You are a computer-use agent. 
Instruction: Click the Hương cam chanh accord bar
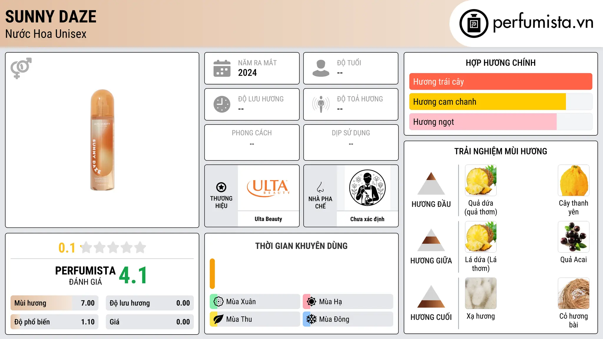pyautogui.click(x=501, y=102)
